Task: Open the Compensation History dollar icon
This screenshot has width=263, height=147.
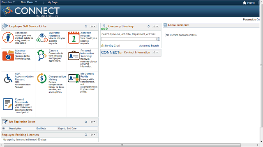Action: (42, 78)
